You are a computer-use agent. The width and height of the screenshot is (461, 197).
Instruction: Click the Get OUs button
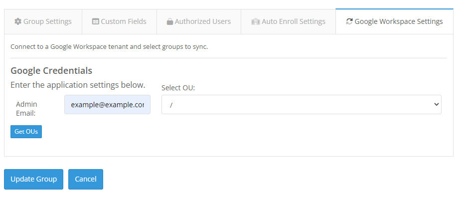click(26, 132)
